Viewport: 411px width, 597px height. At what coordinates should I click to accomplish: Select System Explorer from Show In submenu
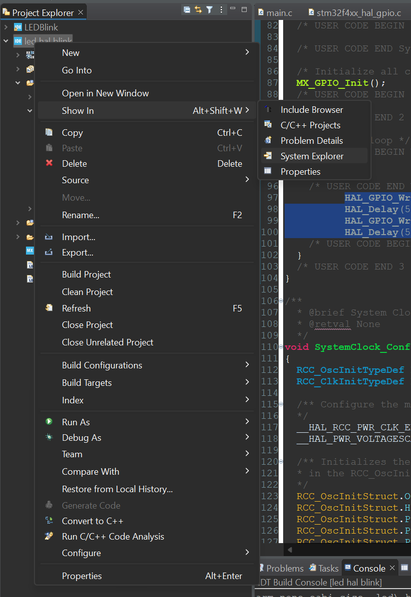(313, 156)
